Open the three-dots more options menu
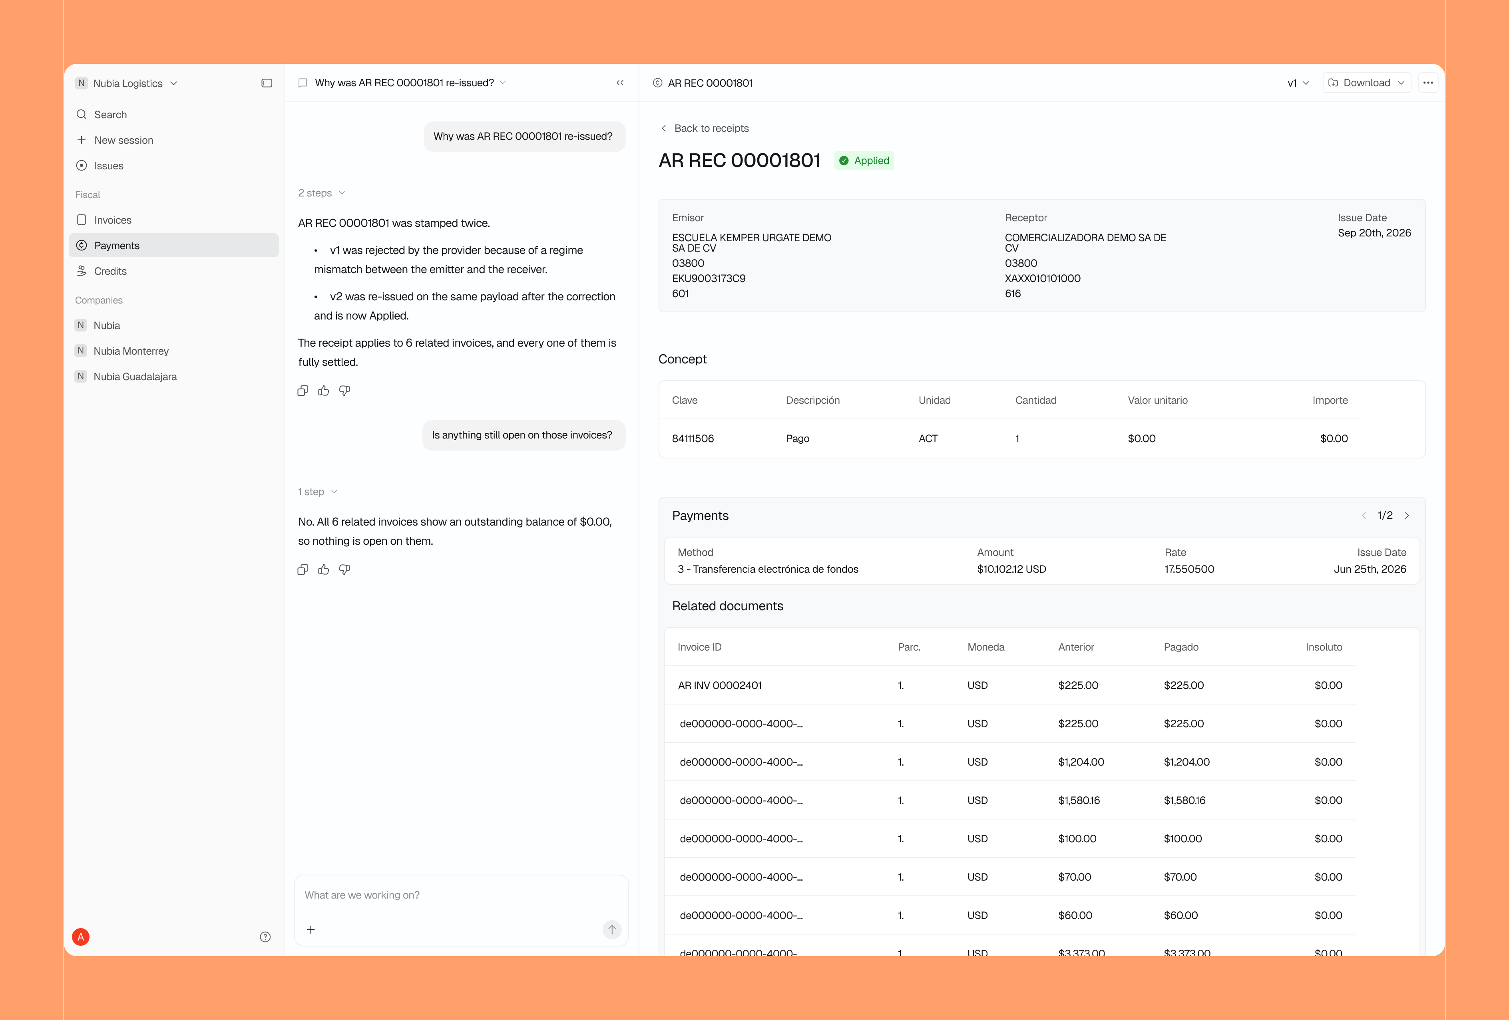 1428,82
